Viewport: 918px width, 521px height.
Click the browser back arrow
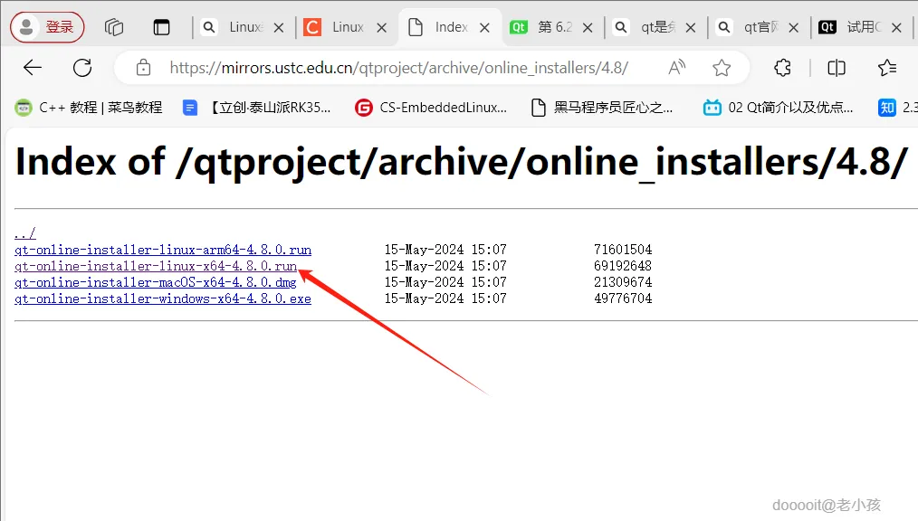(x=33, y=68)
